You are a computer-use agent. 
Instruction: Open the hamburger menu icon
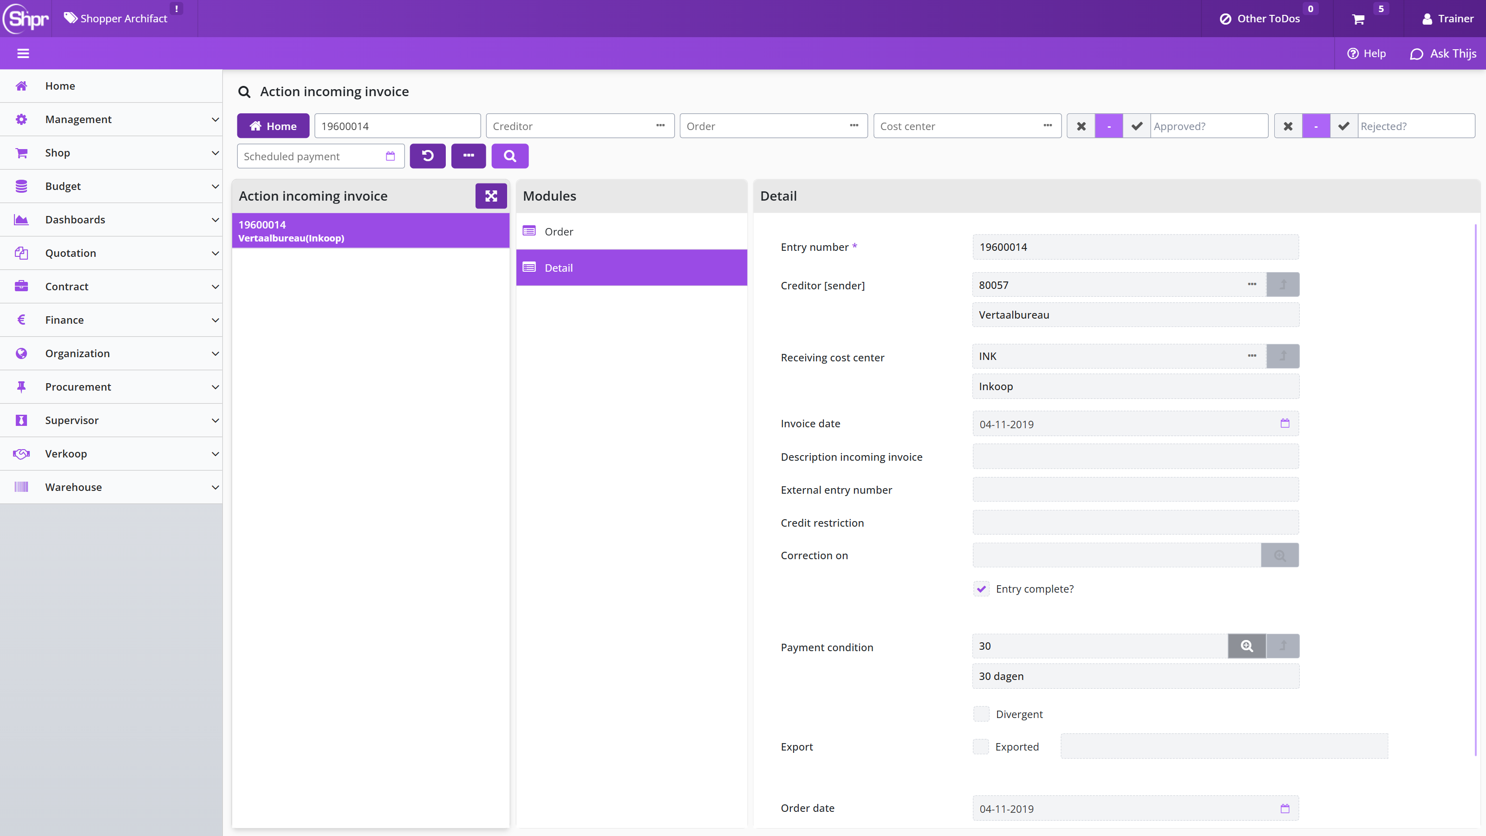tap(23, 54)
